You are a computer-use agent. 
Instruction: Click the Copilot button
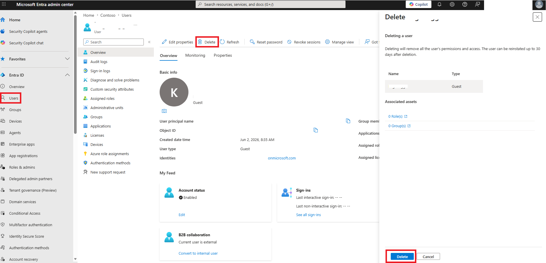click(x=419, y=4)
